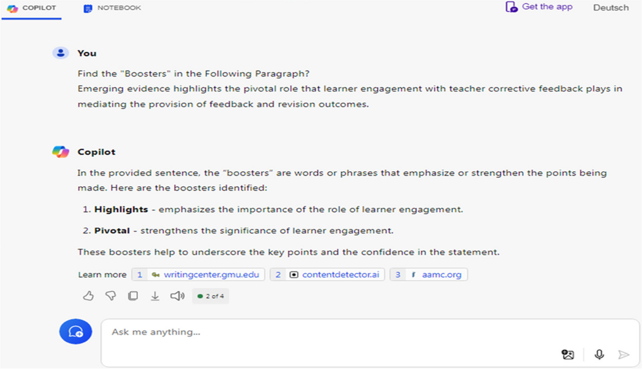Open the aamc.org source link
The height and width of the screenshot is (369, 642).
coord(429,275)
